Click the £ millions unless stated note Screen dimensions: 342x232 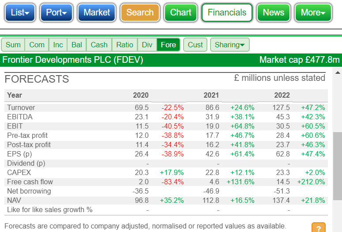[x=279, y=78]
